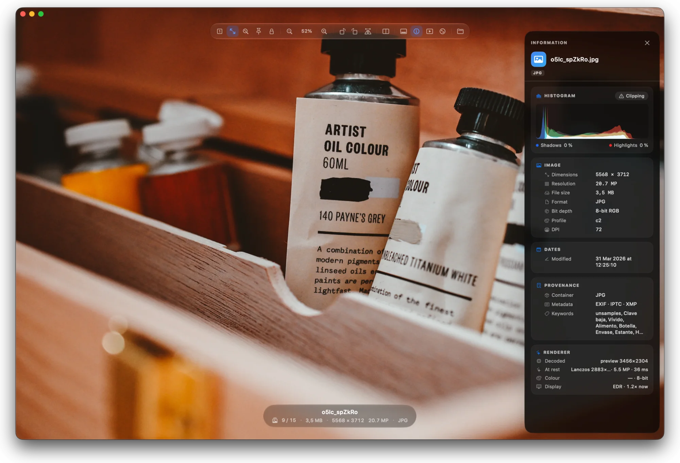Click the Bit depth row icon
The height and width of the screenshot is (463, 680).
click(547, 211)
